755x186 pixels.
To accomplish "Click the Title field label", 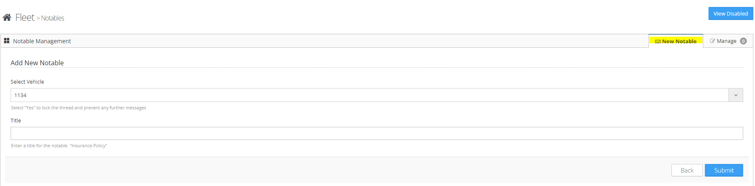I will coord(16,121).
